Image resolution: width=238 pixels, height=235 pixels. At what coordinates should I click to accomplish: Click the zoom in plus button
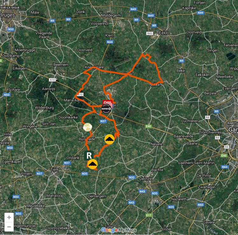9,217
